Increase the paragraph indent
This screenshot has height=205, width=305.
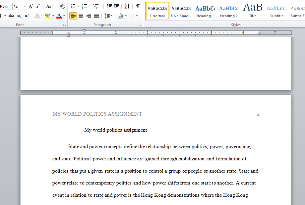[x=116, y=6]
